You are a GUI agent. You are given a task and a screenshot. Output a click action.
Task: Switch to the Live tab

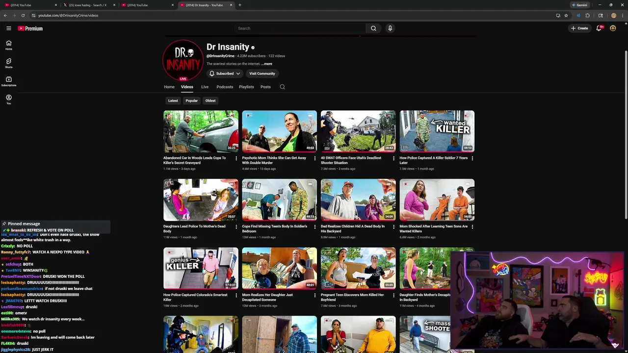(205, 87)
